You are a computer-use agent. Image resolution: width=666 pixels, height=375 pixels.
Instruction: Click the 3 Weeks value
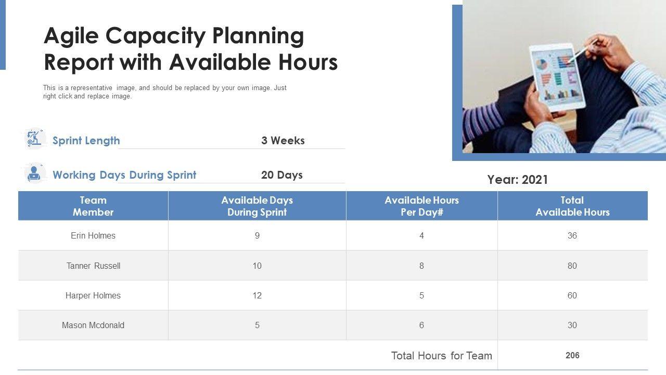pyautogui.click(x=283, y=141)
